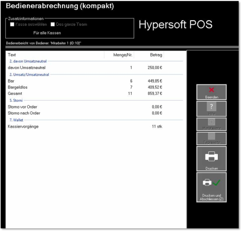The height and width of the screenshot is (231, 241).
Task: Enable the Kasse auswählen checkbox
Action: tap(12, 24)
